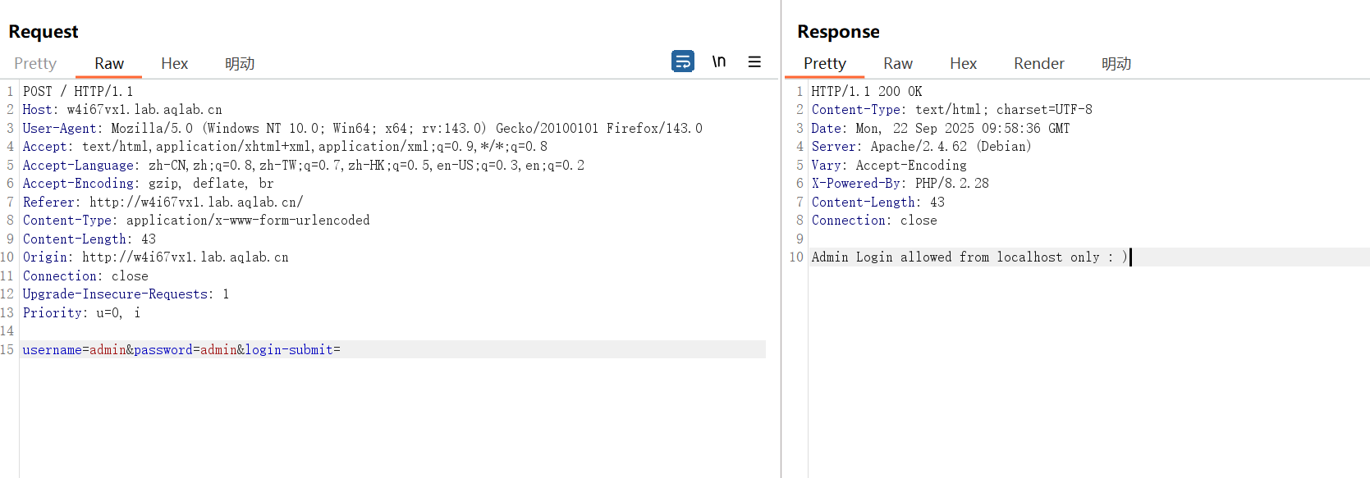Select the Raw tab in the Request panel
Image resolution: width=1370 pixels, height=478 pixels.
point(109,63)
